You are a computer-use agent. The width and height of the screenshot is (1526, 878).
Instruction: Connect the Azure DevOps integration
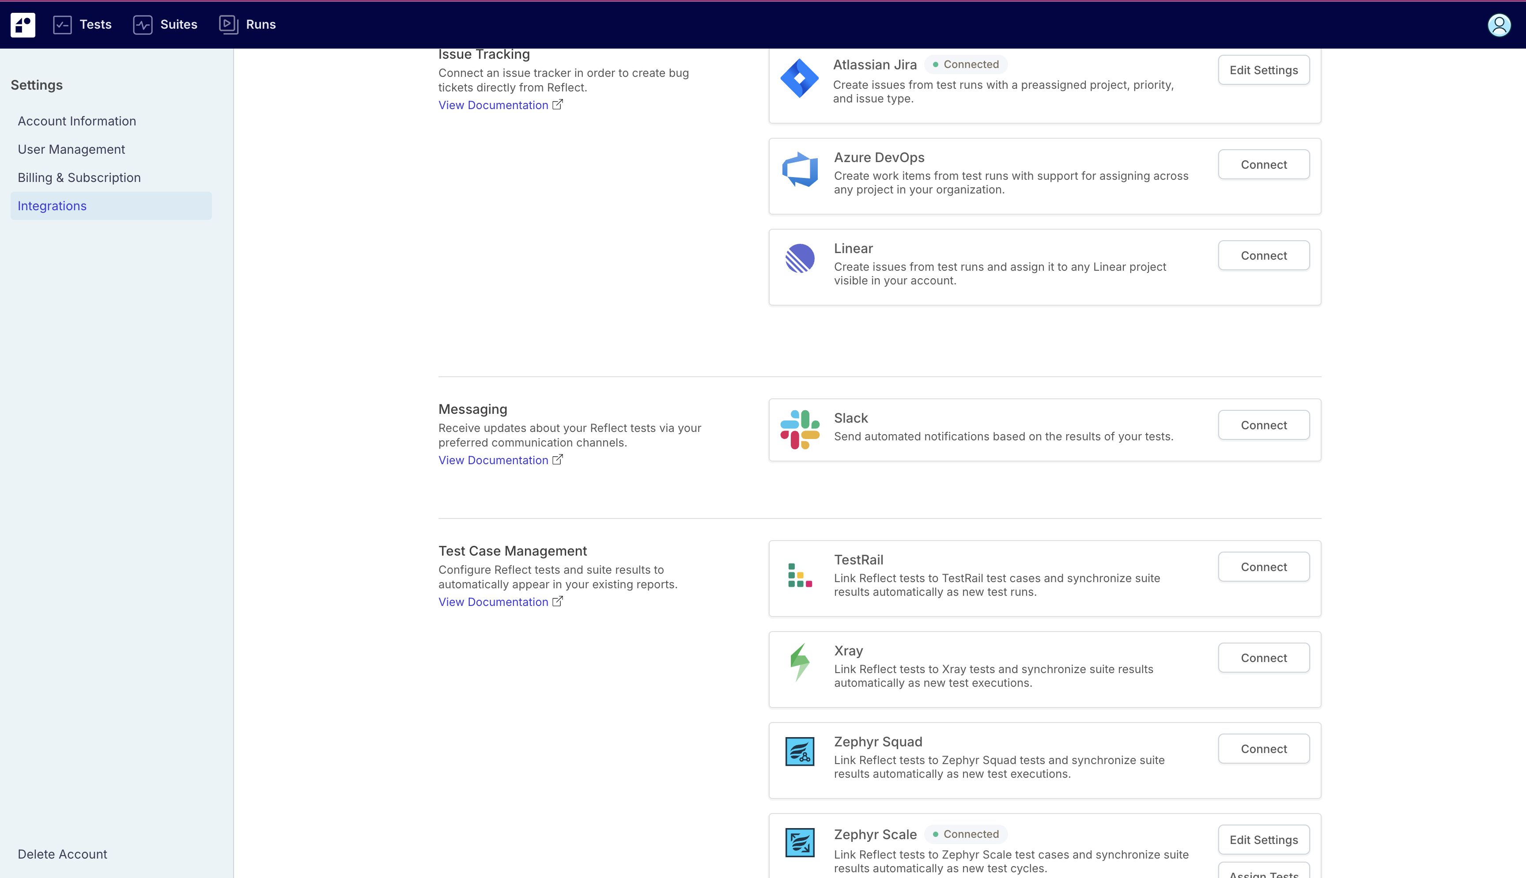coord(1263,165)
